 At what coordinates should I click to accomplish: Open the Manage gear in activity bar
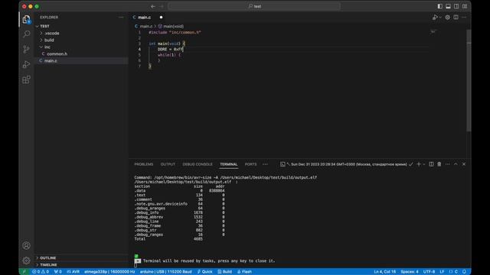pyautogui.click(x=27, y=260)
